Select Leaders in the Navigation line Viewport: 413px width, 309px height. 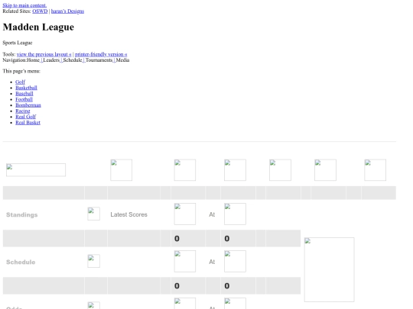coord(51,60)
